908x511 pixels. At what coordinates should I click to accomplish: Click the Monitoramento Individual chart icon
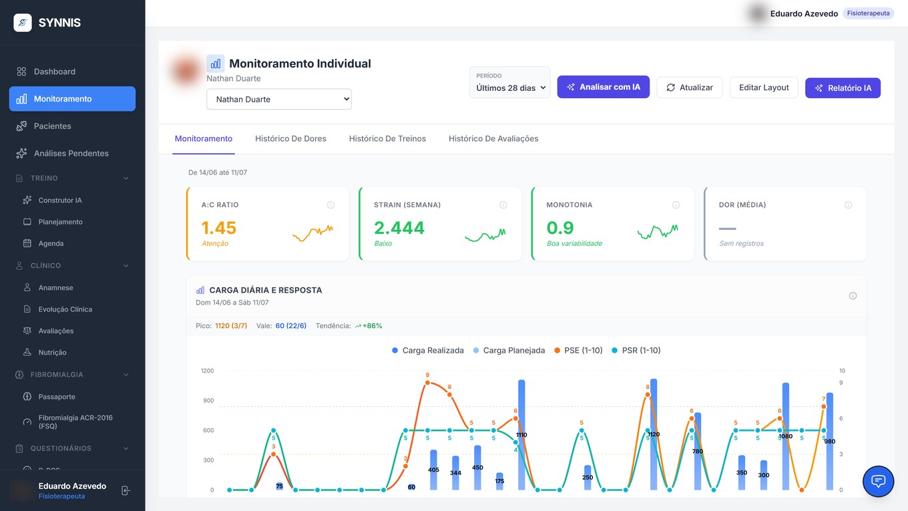(216, 64)
